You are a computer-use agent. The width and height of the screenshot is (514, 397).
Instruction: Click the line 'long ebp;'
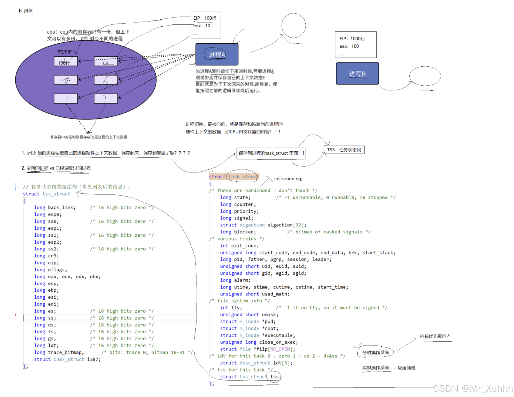[46, 290]
